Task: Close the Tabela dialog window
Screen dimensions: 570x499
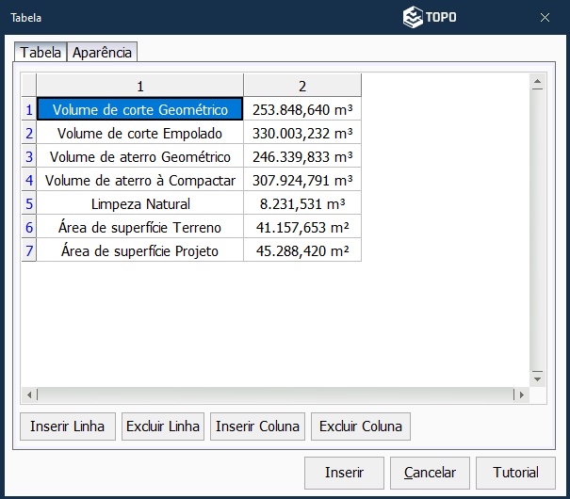Action: (x=546, y=18)
